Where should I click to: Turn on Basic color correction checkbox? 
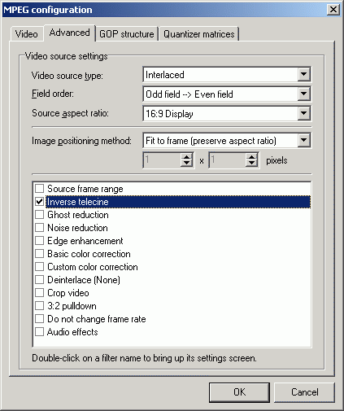(40, 254)
